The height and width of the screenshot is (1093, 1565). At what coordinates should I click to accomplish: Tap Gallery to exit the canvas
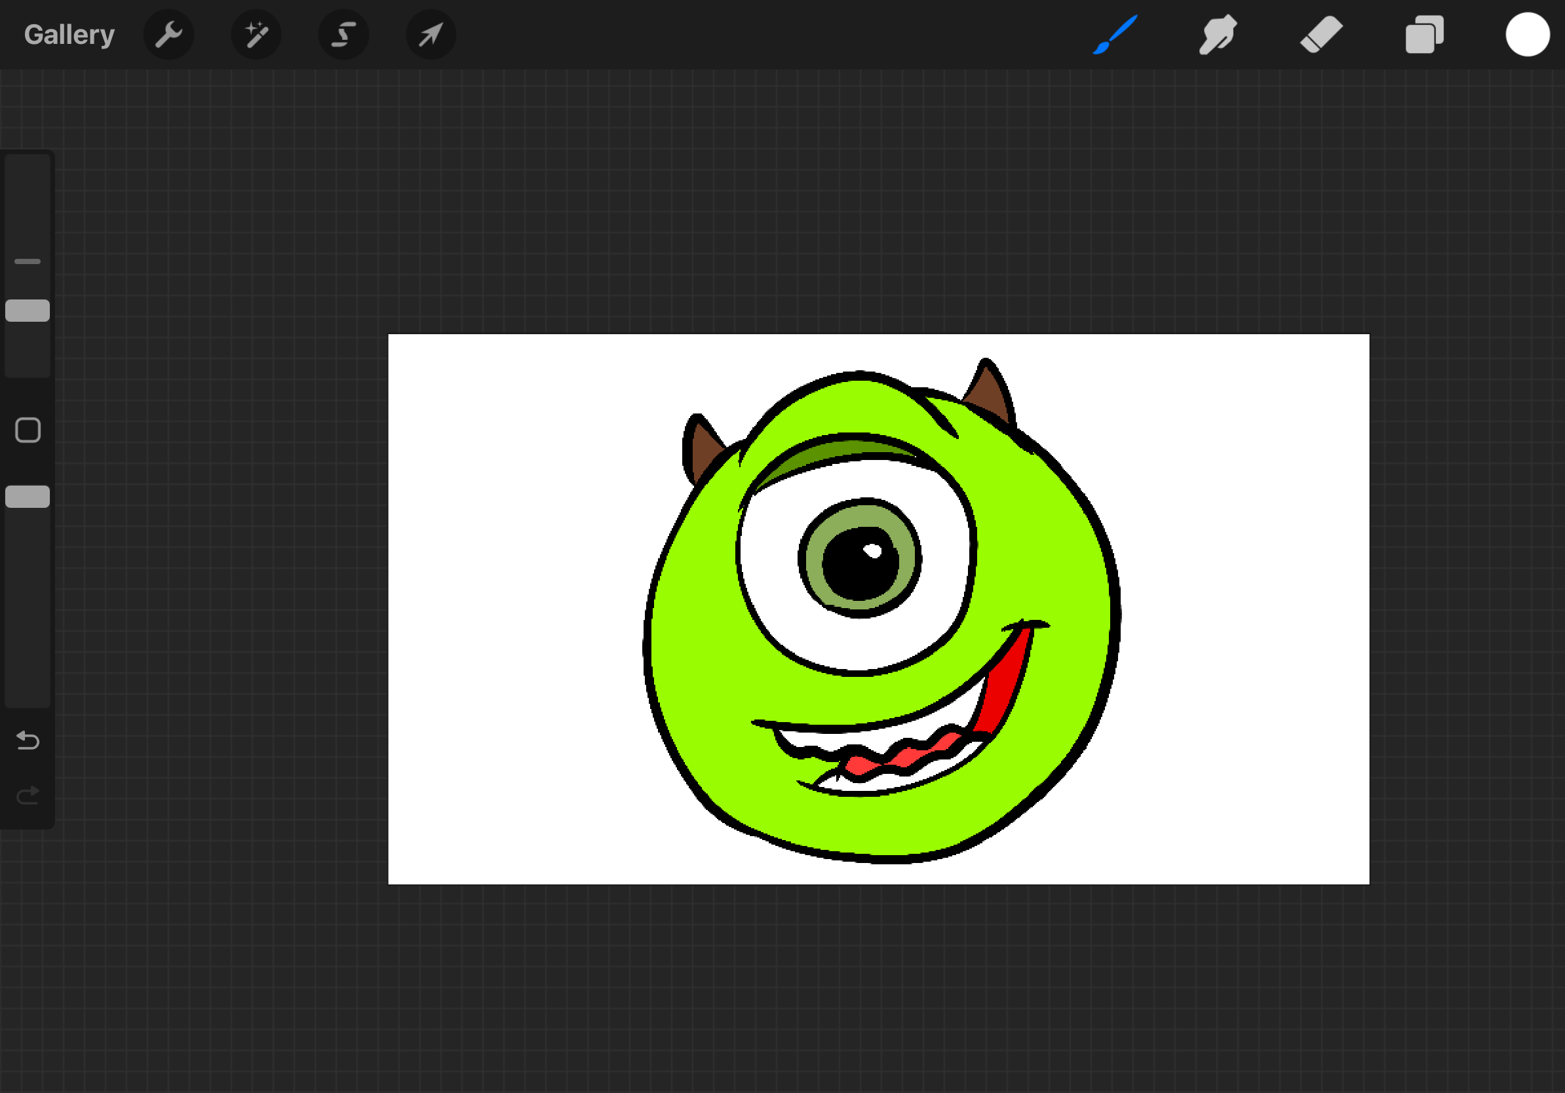click(x=69, y=34)
